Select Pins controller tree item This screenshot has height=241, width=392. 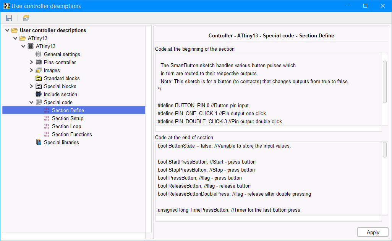pyautogui.click(x=60, y=62)
